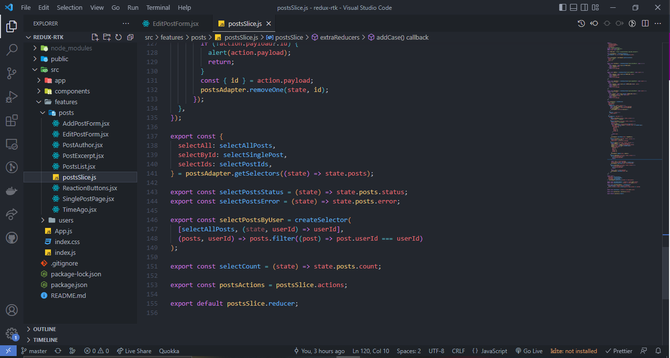Expand the public folder
The height and width of the screenshot is (358, 670).
point(81,59)
